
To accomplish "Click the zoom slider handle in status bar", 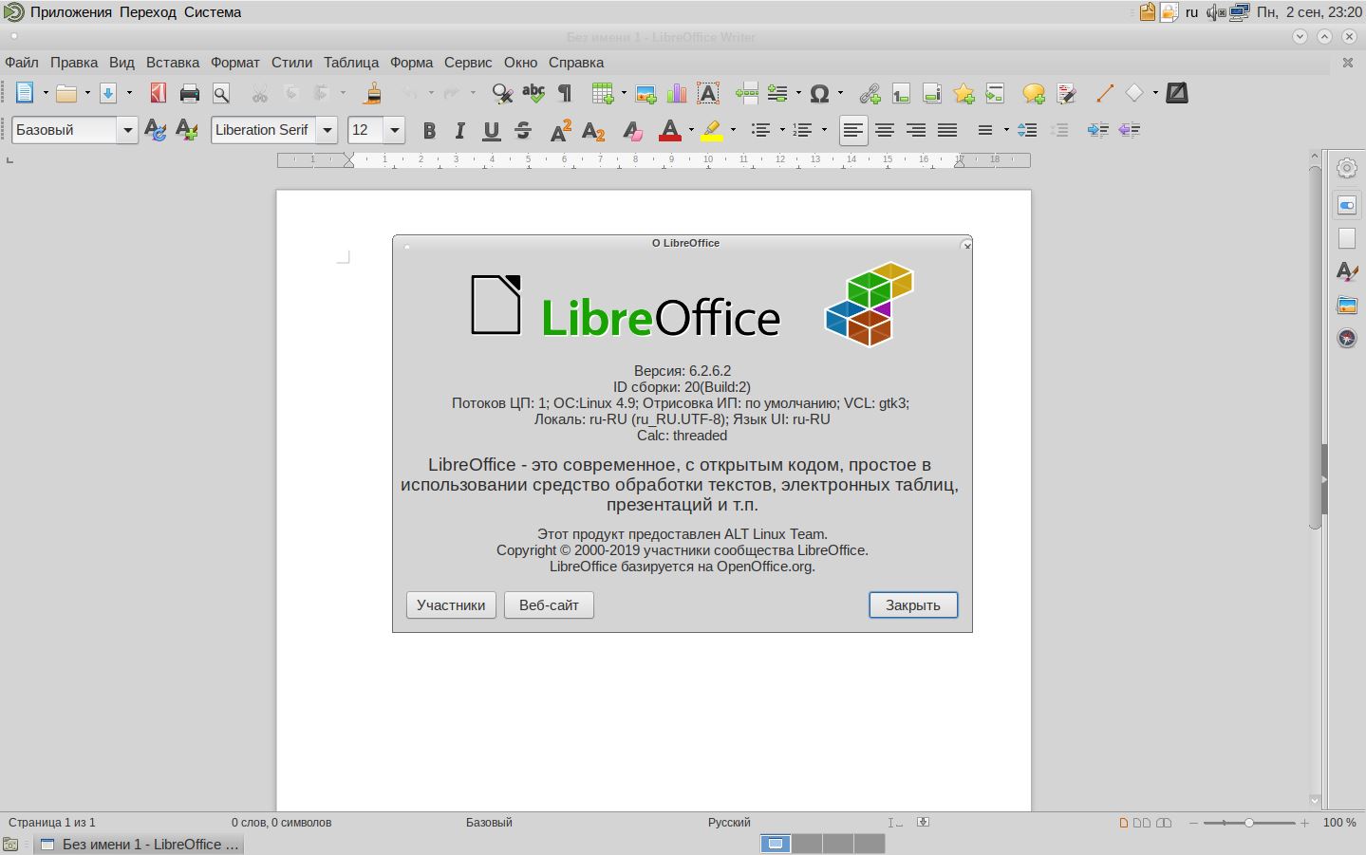I will (x=1248, y=823).
